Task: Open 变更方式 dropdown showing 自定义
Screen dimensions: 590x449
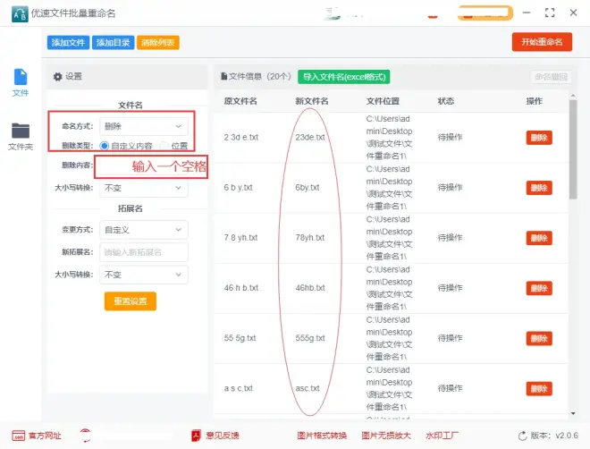Action: [x=144, y=230]
